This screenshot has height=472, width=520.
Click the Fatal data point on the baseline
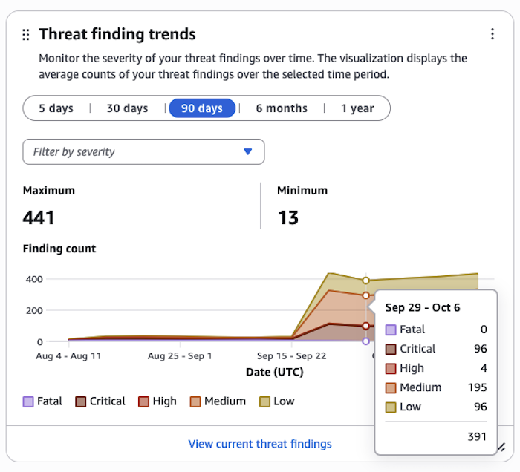(365, 341)
